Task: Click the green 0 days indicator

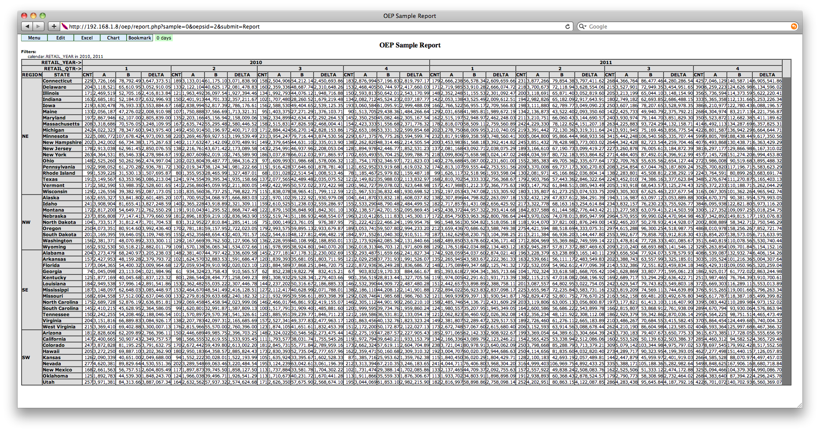Action: click(x=163, y=38)
